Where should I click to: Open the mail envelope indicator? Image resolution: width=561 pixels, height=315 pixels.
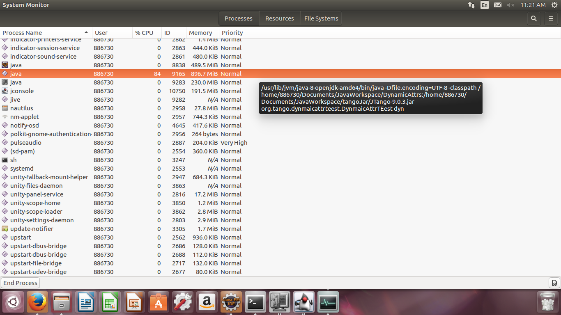498,5
